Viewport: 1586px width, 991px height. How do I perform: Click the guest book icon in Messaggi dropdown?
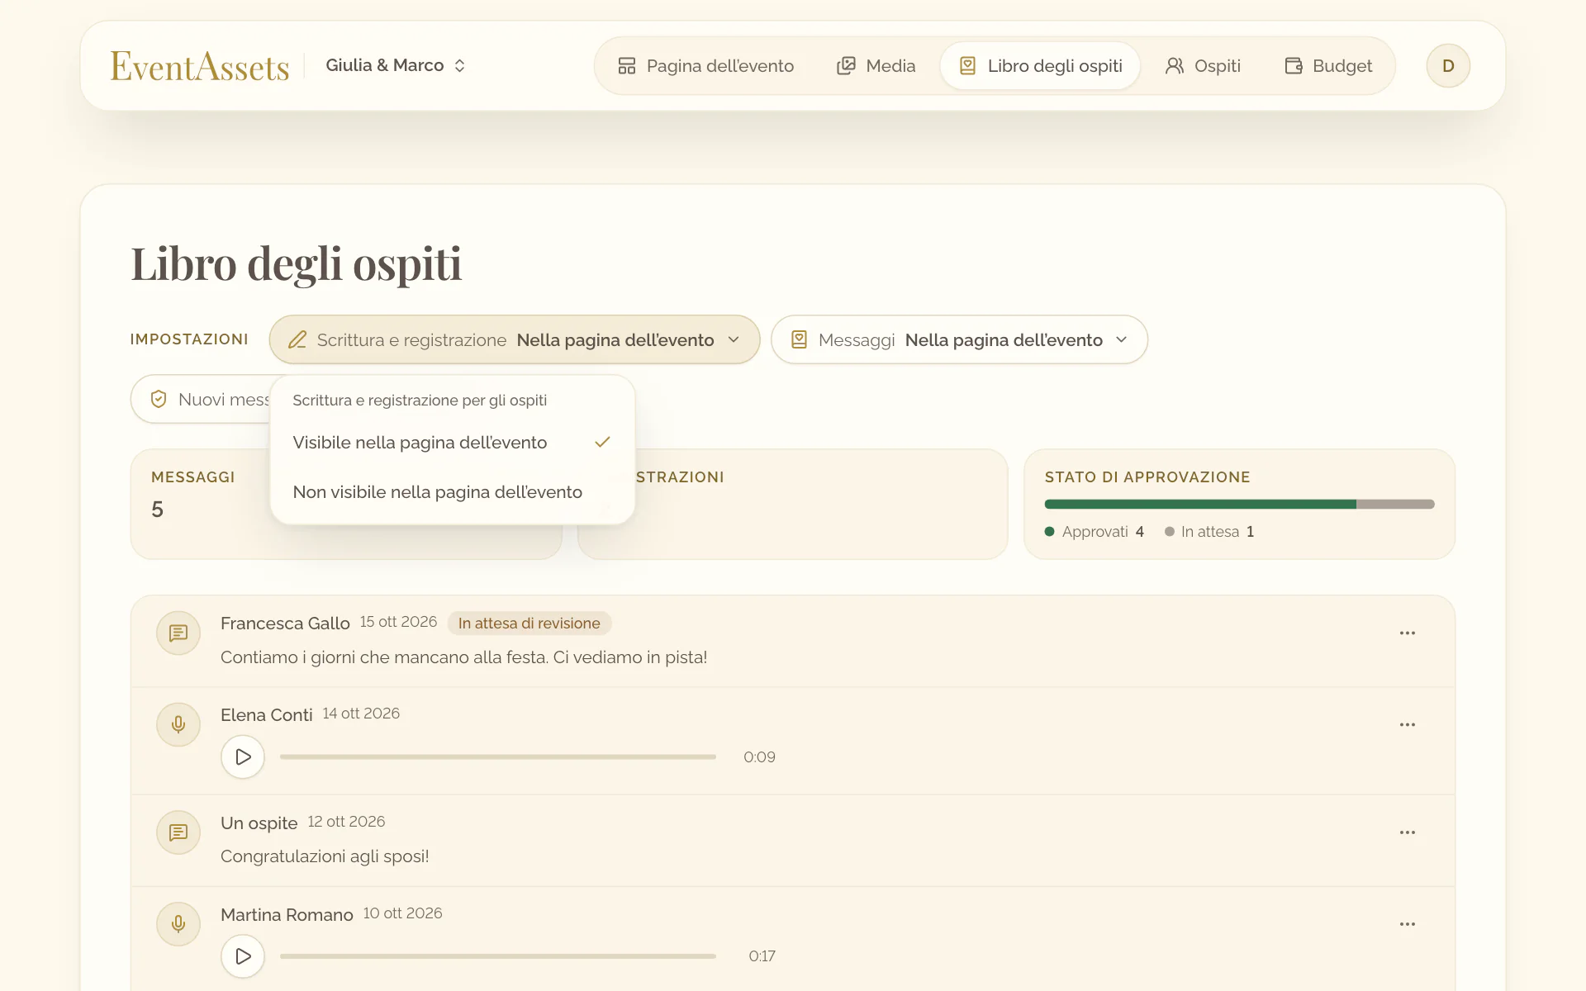(799, 340)
